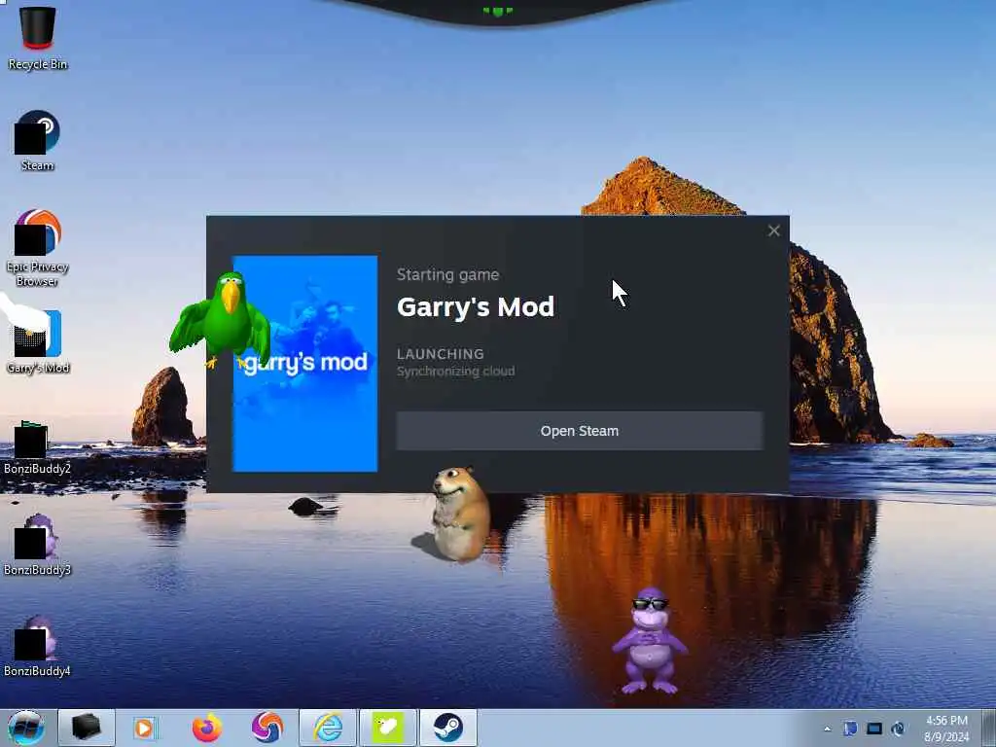
Task: Click the Garry's Mod title text
Action: click(476, 307)
